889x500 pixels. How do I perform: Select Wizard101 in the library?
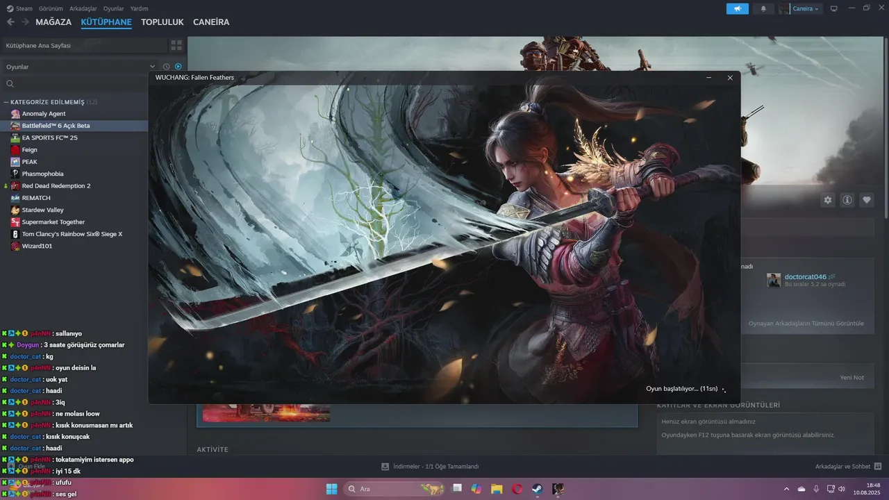[37, 246]
